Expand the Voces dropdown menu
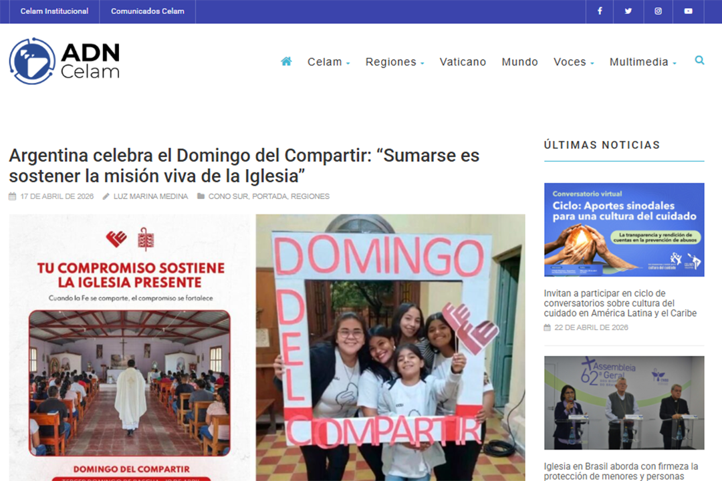The image size is (722, 481). 574,61
